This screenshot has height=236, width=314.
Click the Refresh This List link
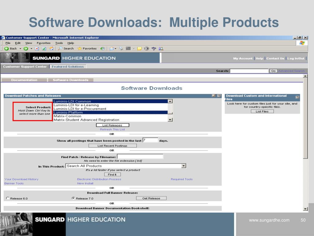112,129
